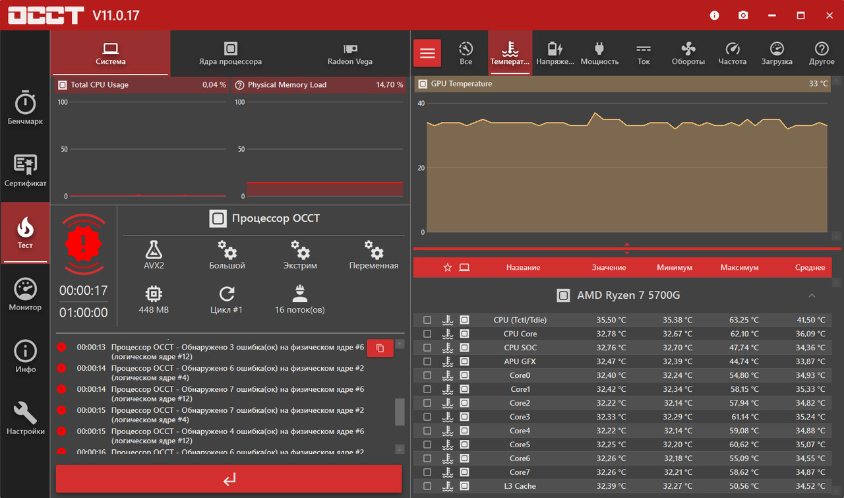Click the Большой data set gear icon
Screen dimensions: 844x498
(x=227, y=249)
